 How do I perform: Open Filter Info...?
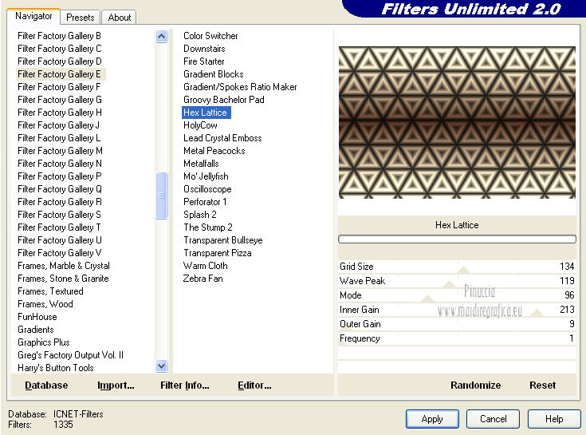[185, 386]
